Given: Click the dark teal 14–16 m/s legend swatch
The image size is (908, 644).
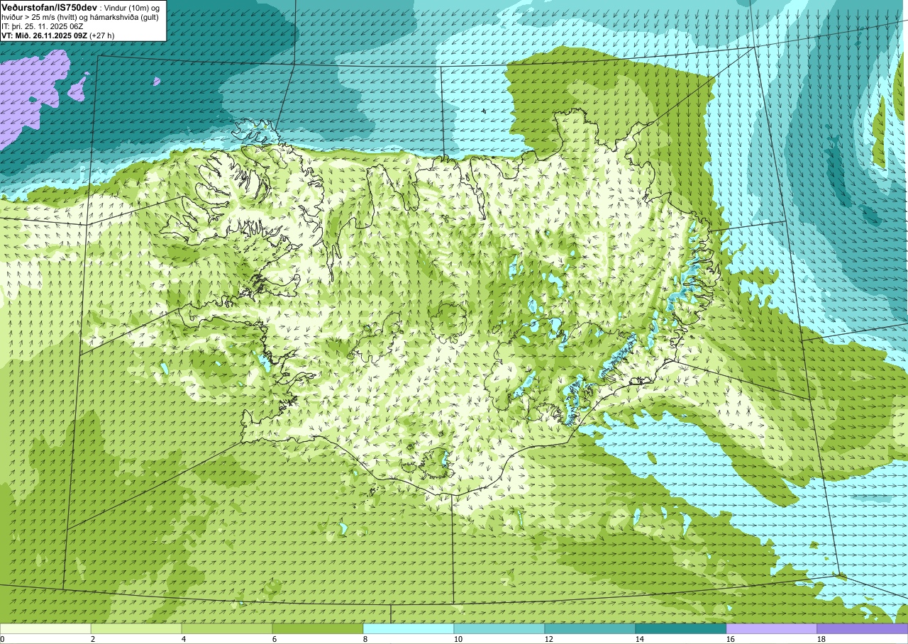Looking at the screenshot, I should point(681,628).
